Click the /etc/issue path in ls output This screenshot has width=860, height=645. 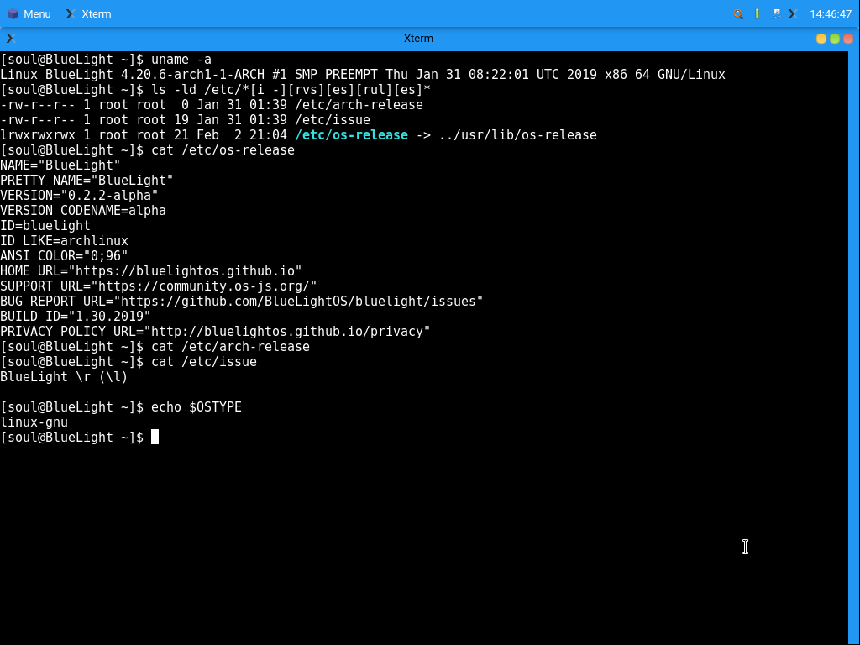click(333, 119)
